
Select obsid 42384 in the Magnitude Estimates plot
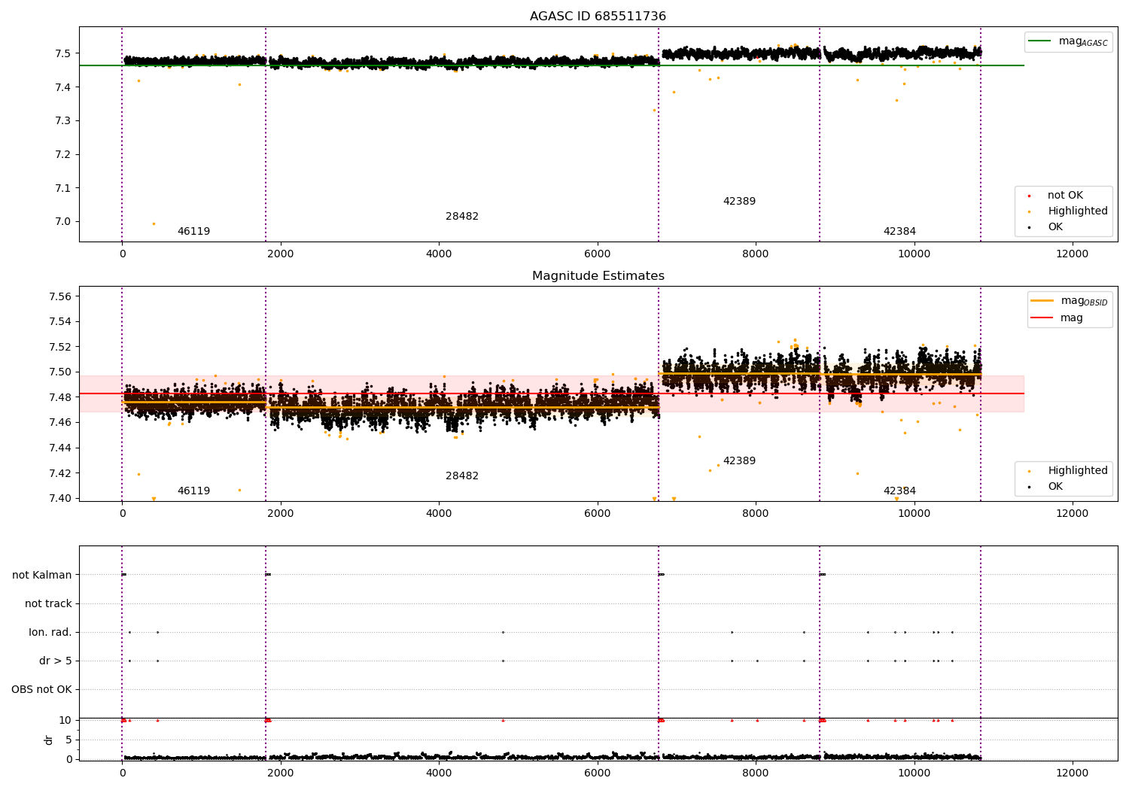(x=899, y=491)
